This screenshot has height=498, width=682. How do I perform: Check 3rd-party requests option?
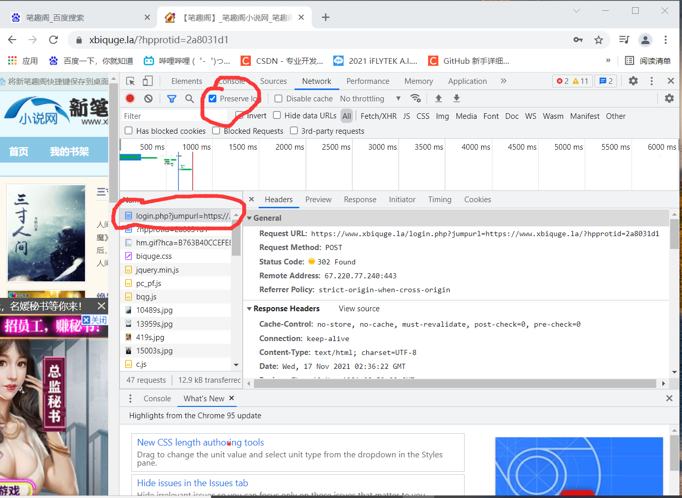point(294,131)
